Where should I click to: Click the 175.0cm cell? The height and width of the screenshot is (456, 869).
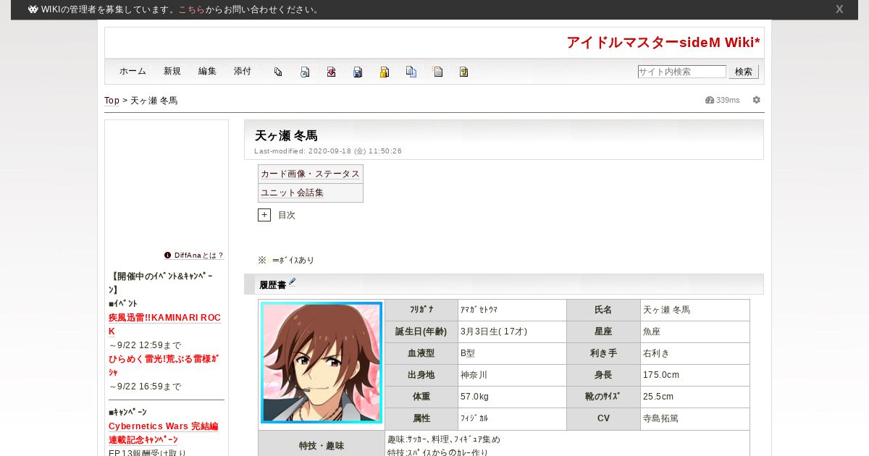[695, 375]
